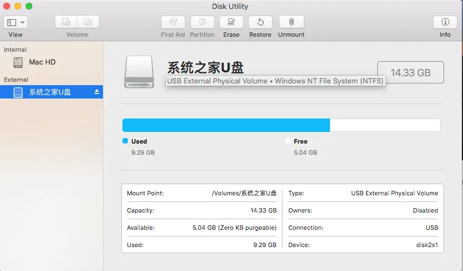Viewport: 463px width, 271px height.
Task: Run First Aid from toolbar
Action: (x=173, y=22)
